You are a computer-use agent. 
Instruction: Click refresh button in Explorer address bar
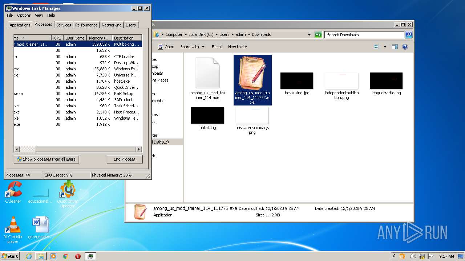click(318, 34)
